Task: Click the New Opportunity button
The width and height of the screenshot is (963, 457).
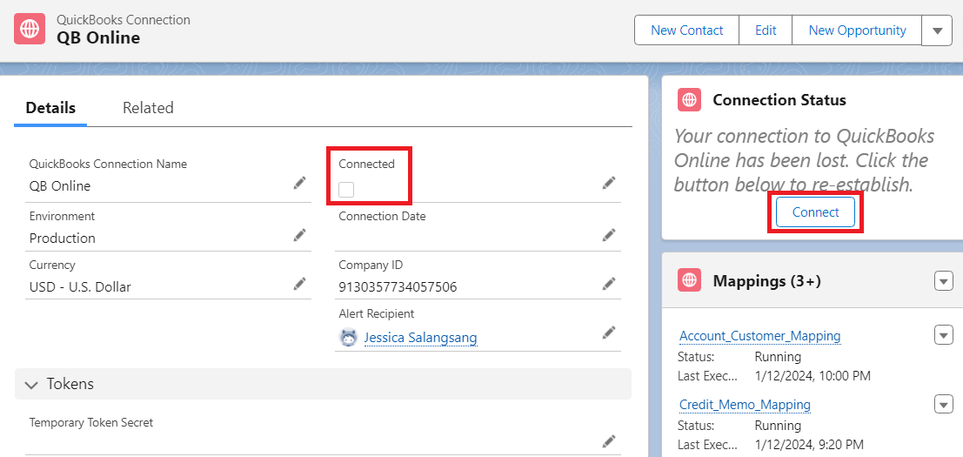Action: [x=857, y=30]
